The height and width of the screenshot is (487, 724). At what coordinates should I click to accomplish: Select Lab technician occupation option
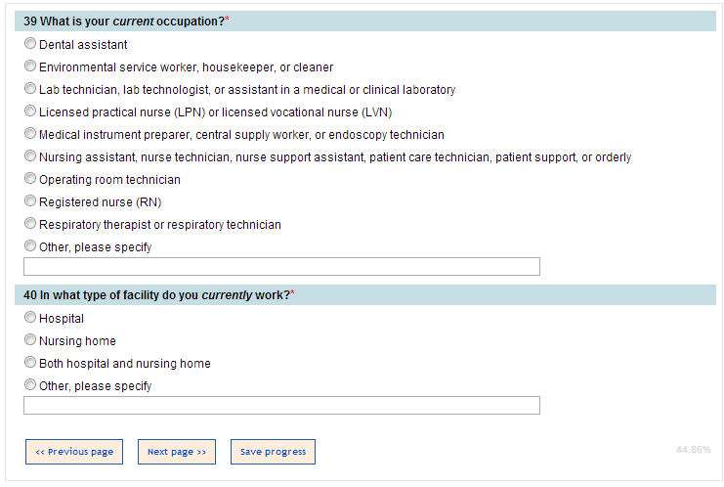[30, 89]
